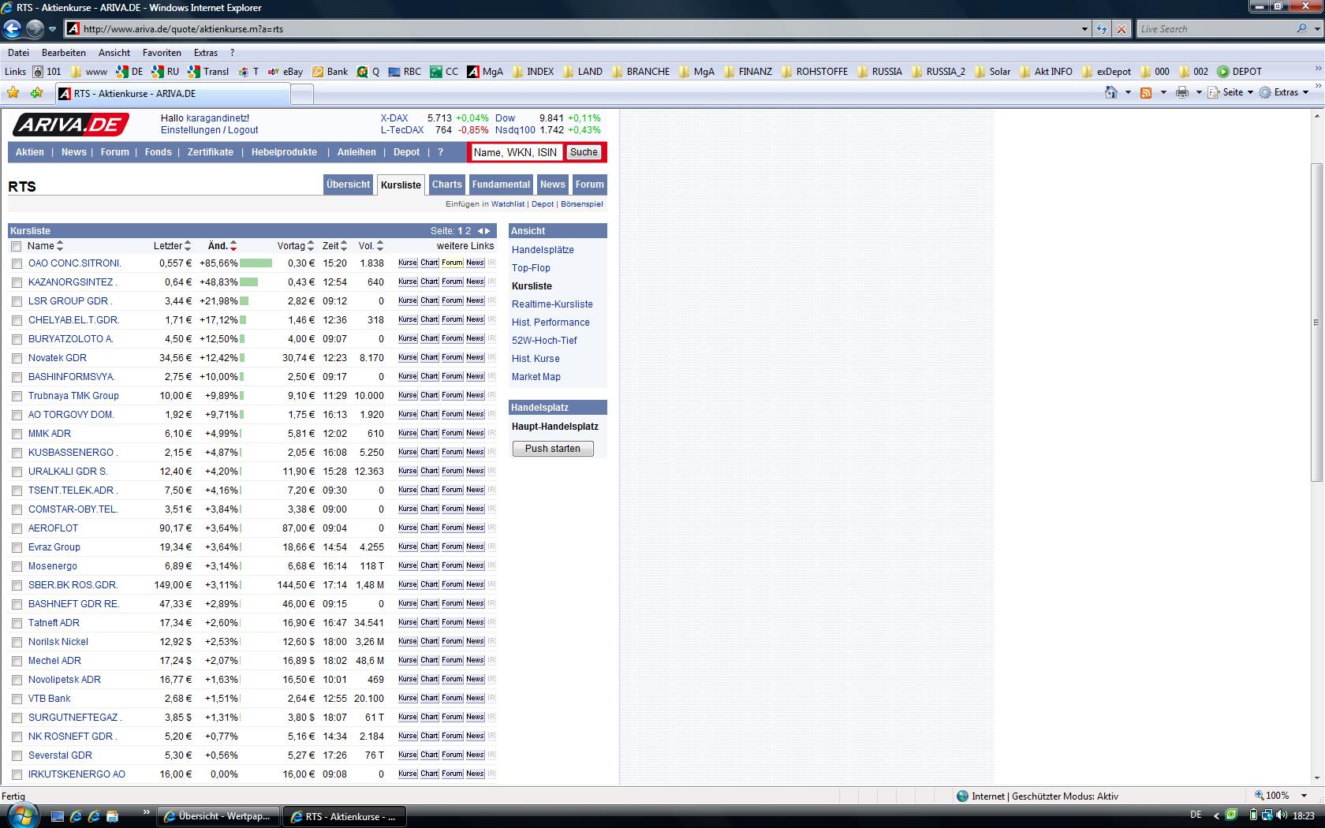Click the Print icon in command bar

(x=1181, y=92)
